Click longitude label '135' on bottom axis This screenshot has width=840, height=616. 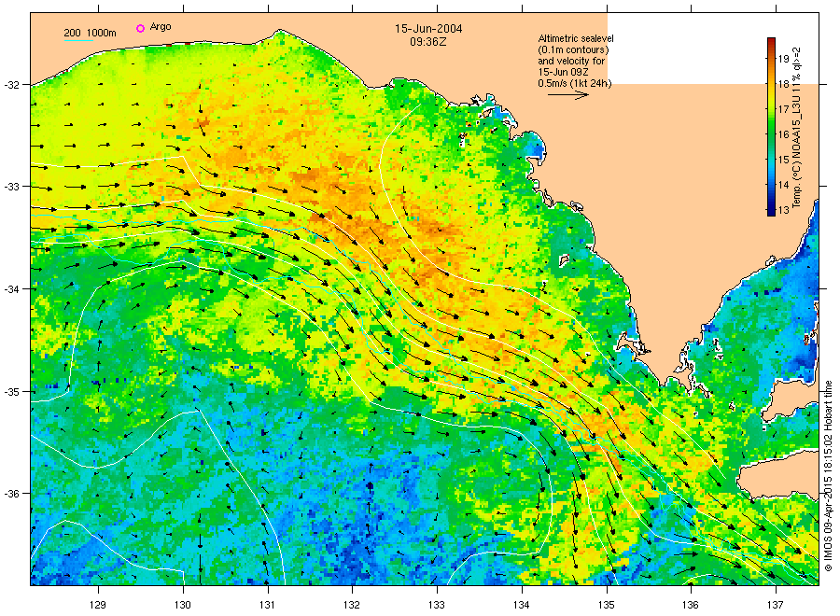[607, 605]
